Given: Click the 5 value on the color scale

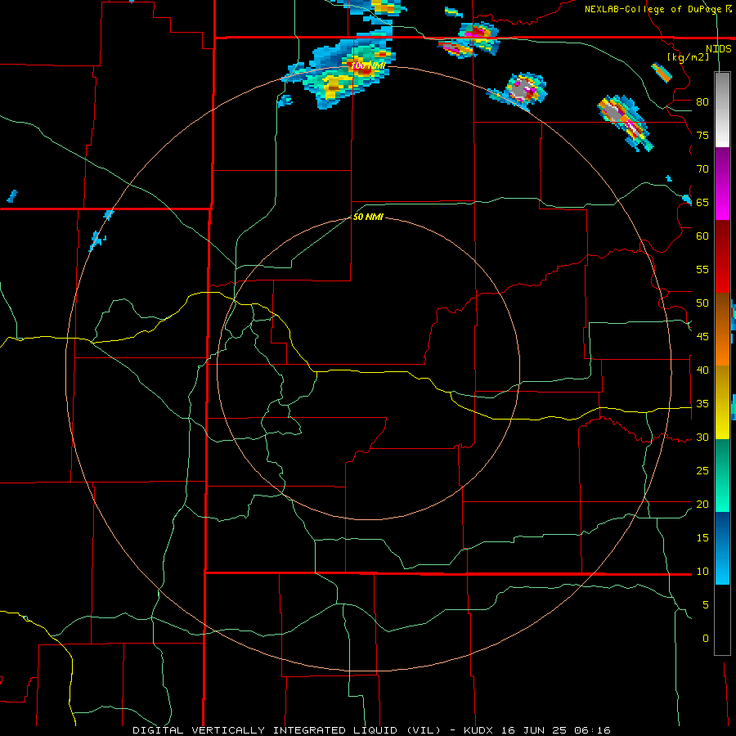Looking at the screenshot, I should pos(706,605).
